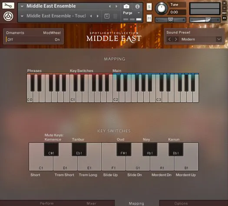Click the Phrases label above keyboard
228x206 pixels.
(x=34, y=71)
